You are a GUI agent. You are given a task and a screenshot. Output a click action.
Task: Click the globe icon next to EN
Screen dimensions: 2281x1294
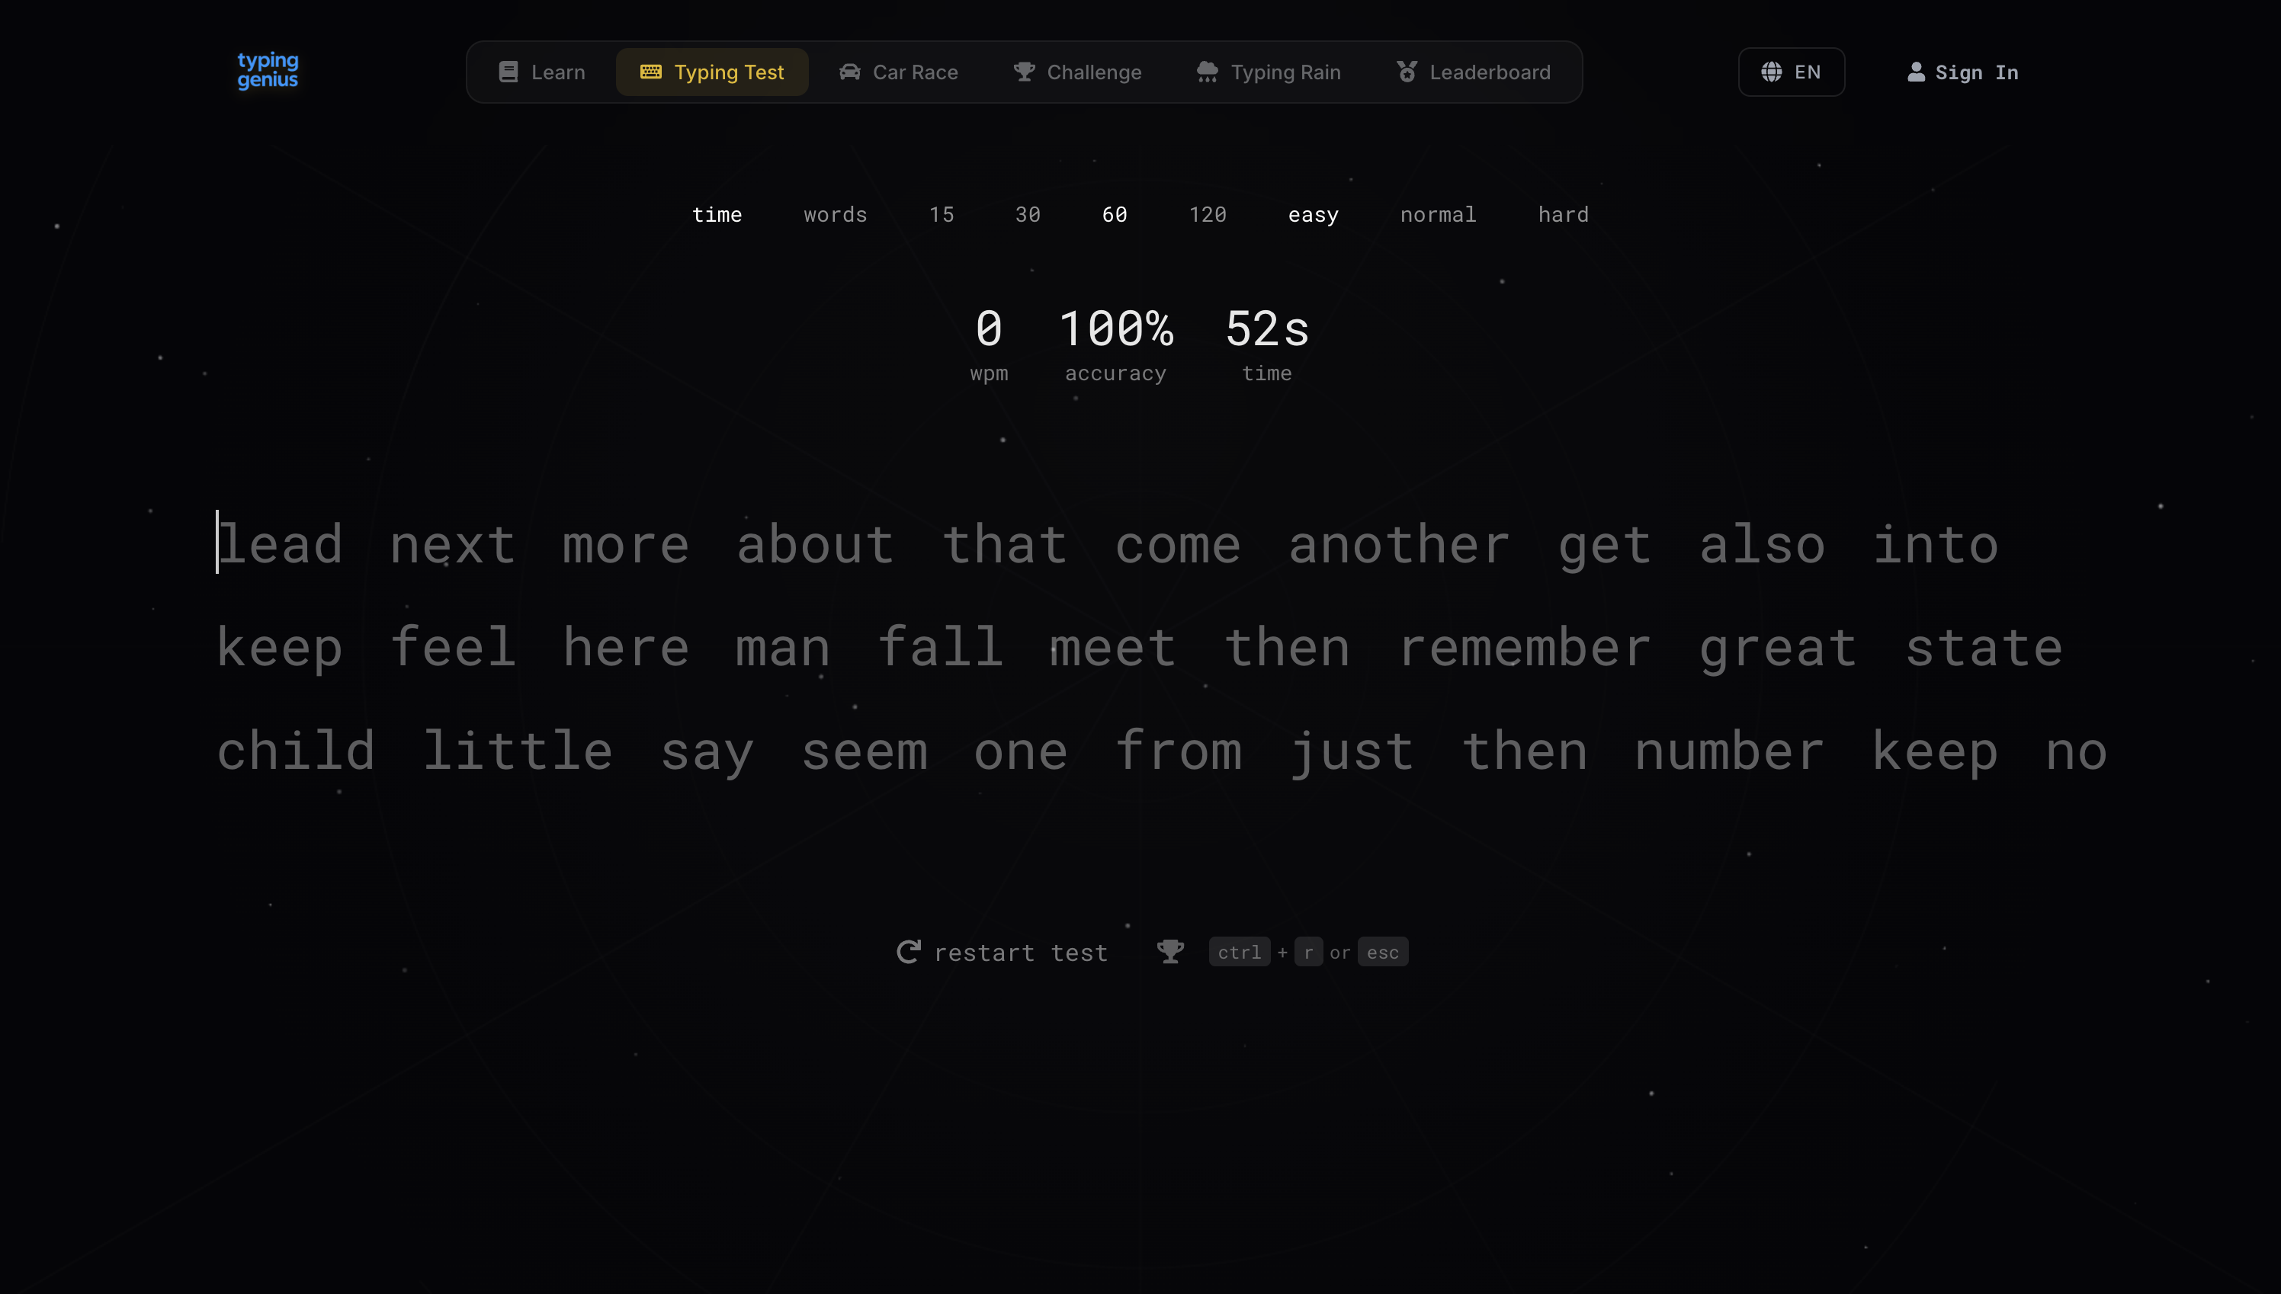[x=1773, y=72]
